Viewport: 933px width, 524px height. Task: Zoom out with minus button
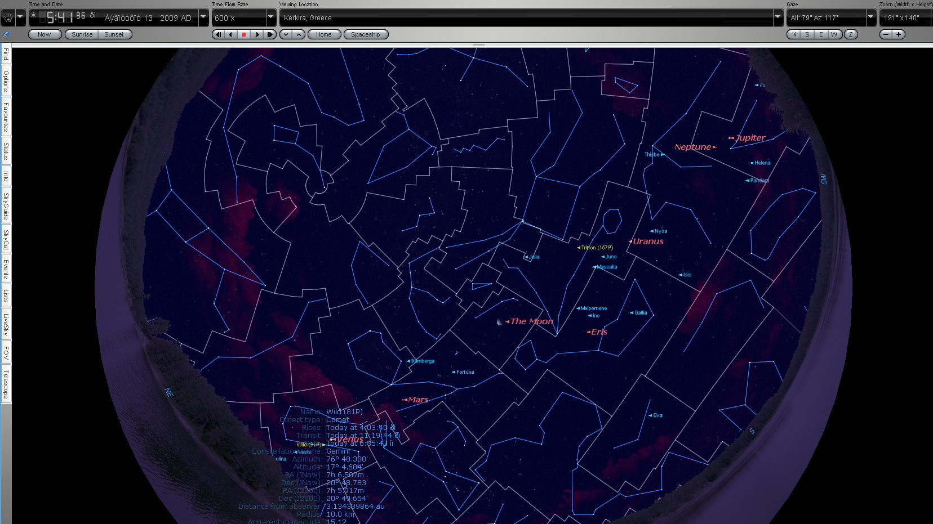click(886, 34)
